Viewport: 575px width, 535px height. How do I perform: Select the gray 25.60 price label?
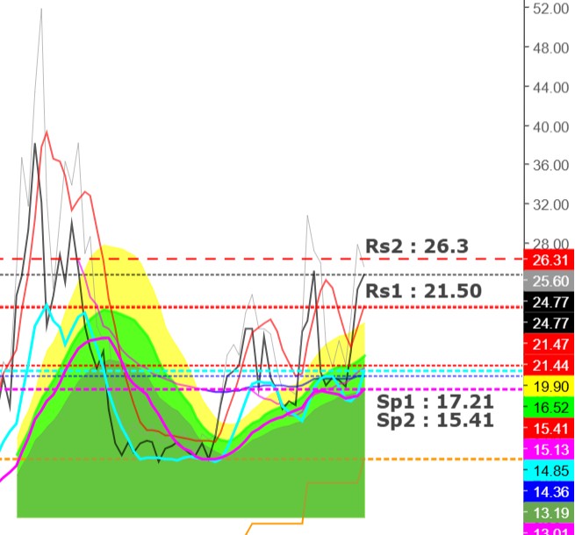click(548, 281)
